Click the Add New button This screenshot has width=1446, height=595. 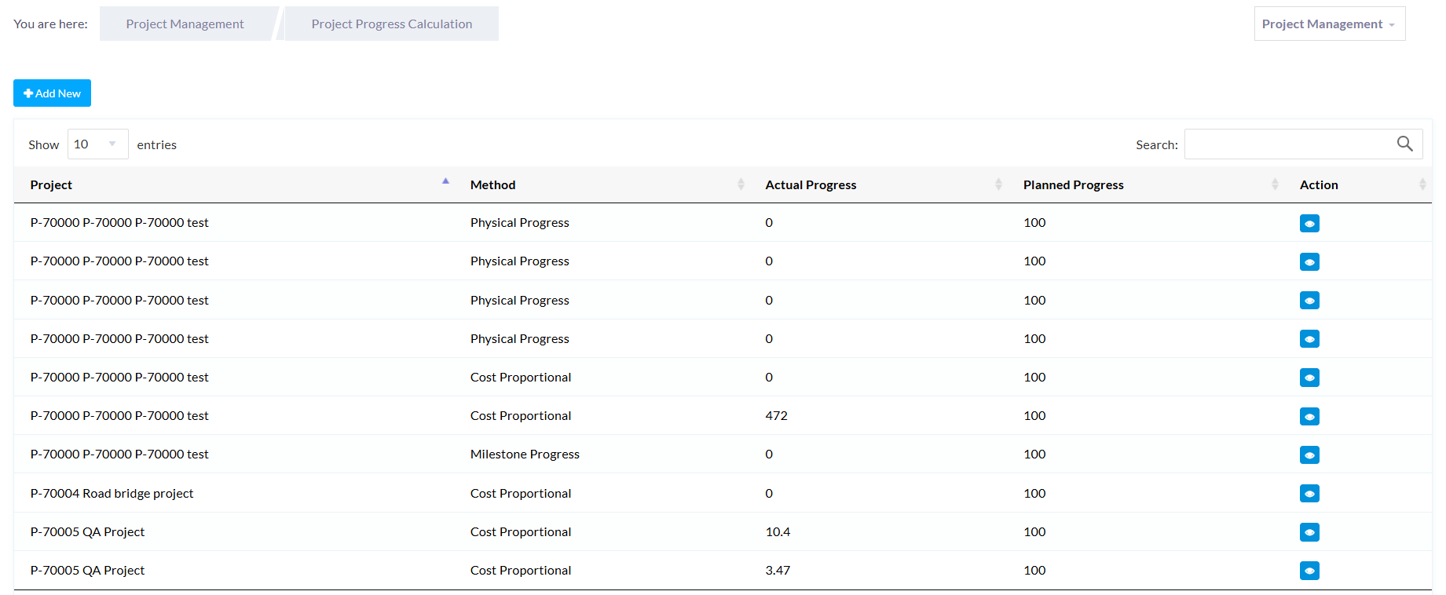click(52, 93)
